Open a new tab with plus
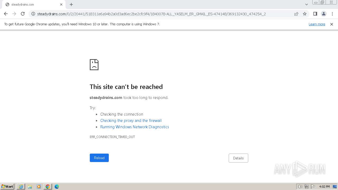338x190 pixels. (x=71, y=4)
